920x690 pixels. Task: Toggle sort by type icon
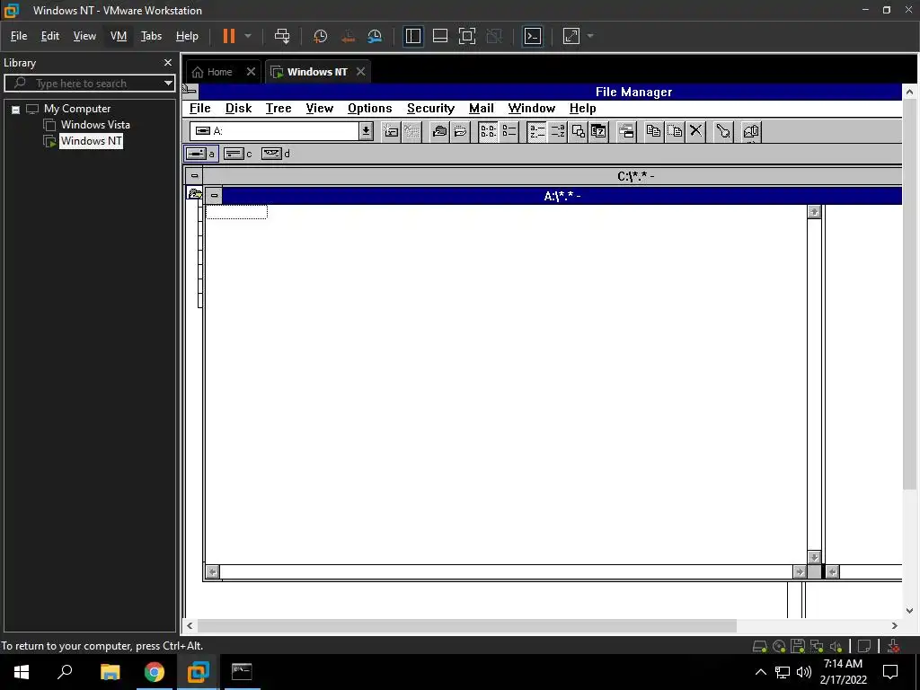click(557, 131)
